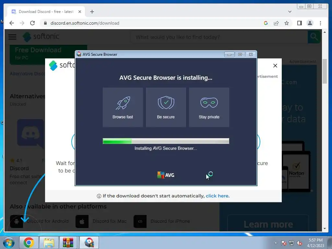Click the AVG logo in installer
The width and height of the screenshot is (332, 249).
coord(166,175)
